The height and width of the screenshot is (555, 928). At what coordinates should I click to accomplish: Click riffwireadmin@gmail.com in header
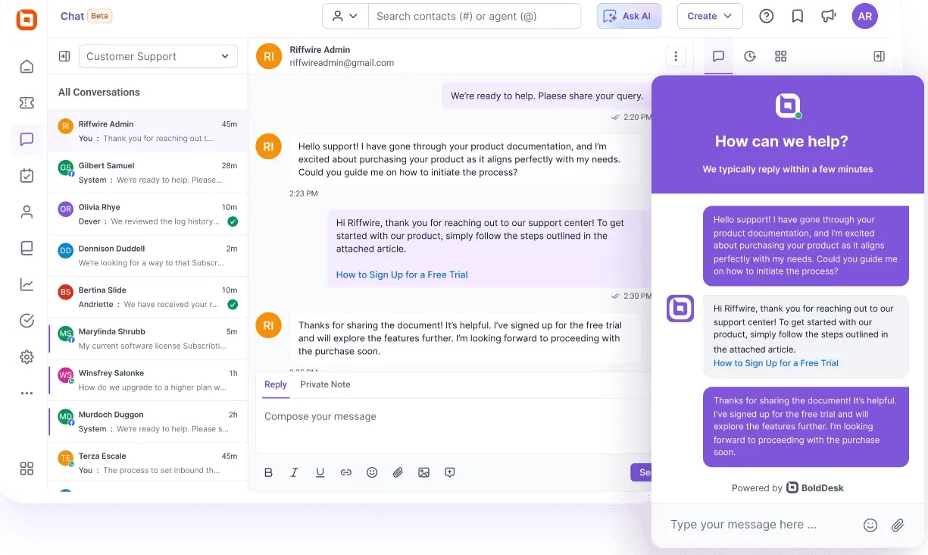click(x=342, y=63)
